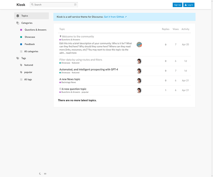Click the All tags list icon
This screenshot has height=177, width=213.
point(21,79)
